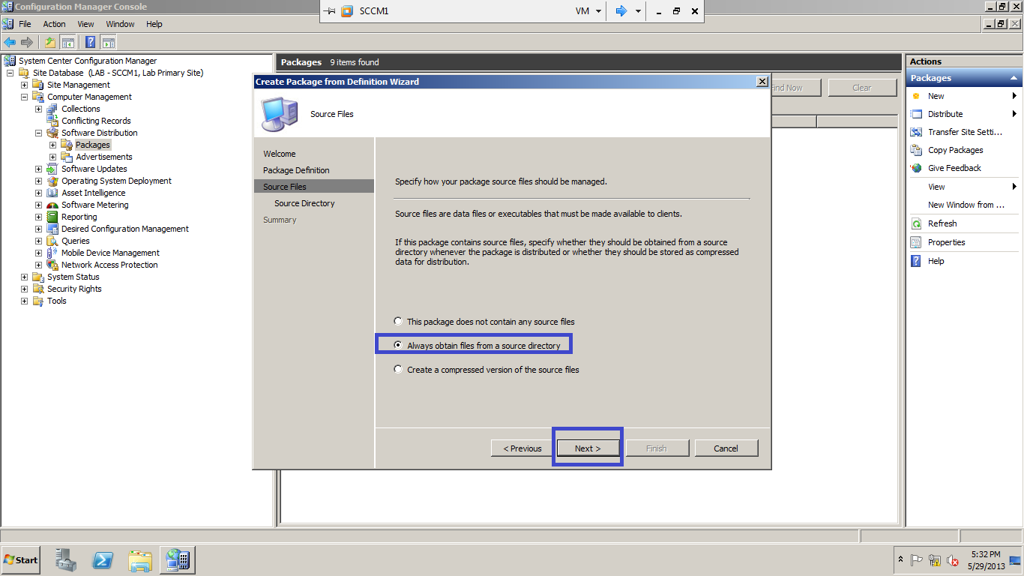Collapse the Computer Management node
This screenshot has width=1024, height=576.
point(25,97)
